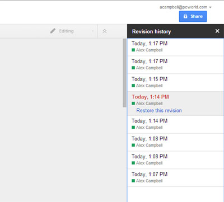Select the second 1:08 PM revision
The width and height of the screenshot is (224, 202).
[175, 160]
